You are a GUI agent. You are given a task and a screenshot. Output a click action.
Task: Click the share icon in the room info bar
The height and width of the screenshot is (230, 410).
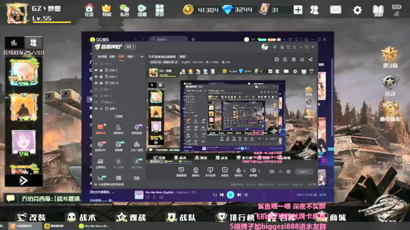pos(310,59)
